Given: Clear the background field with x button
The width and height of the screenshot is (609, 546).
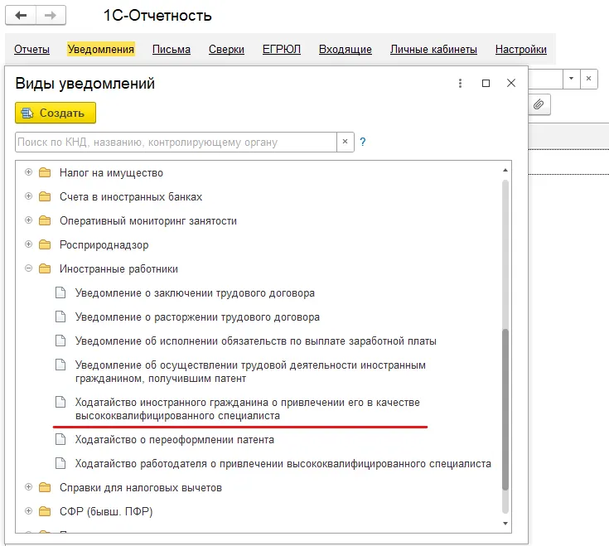Looking at the screenshot, I should click(x=589, y=79).
